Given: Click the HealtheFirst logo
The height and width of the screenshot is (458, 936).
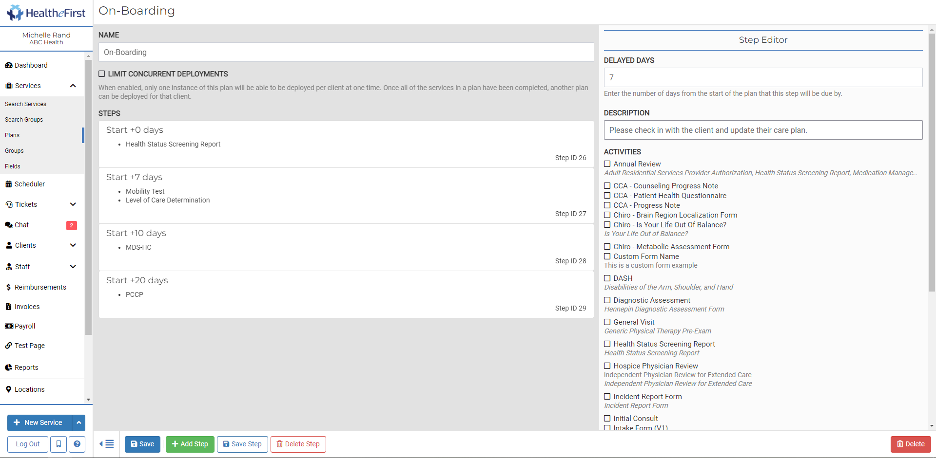Looking at the screenshot, I should pyautogui.click(x=46, y=13).
